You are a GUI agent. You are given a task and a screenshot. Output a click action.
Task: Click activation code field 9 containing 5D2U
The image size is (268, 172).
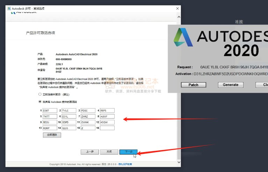coord(50,122)
